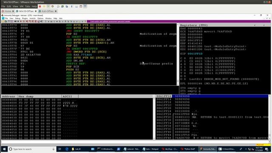Click the '?' help toolbar button
Image resolution: width=272 pixels, height=153 pixels.
click(86, 21)
